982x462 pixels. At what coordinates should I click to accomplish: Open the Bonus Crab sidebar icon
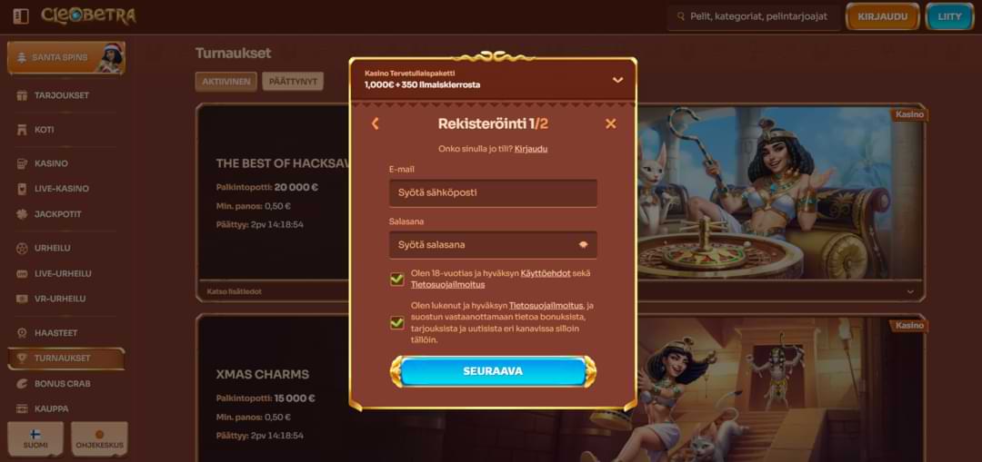pyautogui.click(x=22, y=383)
